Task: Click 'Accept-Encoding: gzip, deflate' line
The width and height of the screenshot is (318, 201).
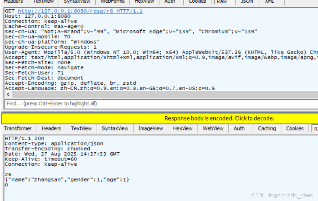Action: (70, 83)
